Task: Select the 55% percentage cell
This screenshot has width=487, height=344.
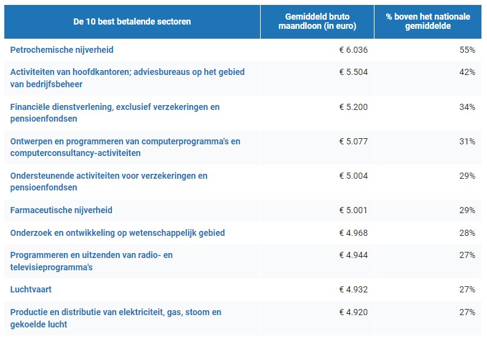Action: pos(467,49)
